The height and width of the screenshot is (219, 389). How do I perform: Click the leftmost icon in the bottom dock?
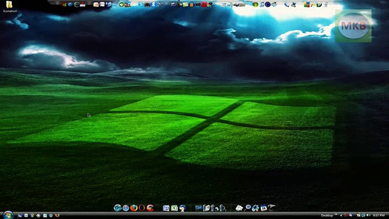[118, 208]
